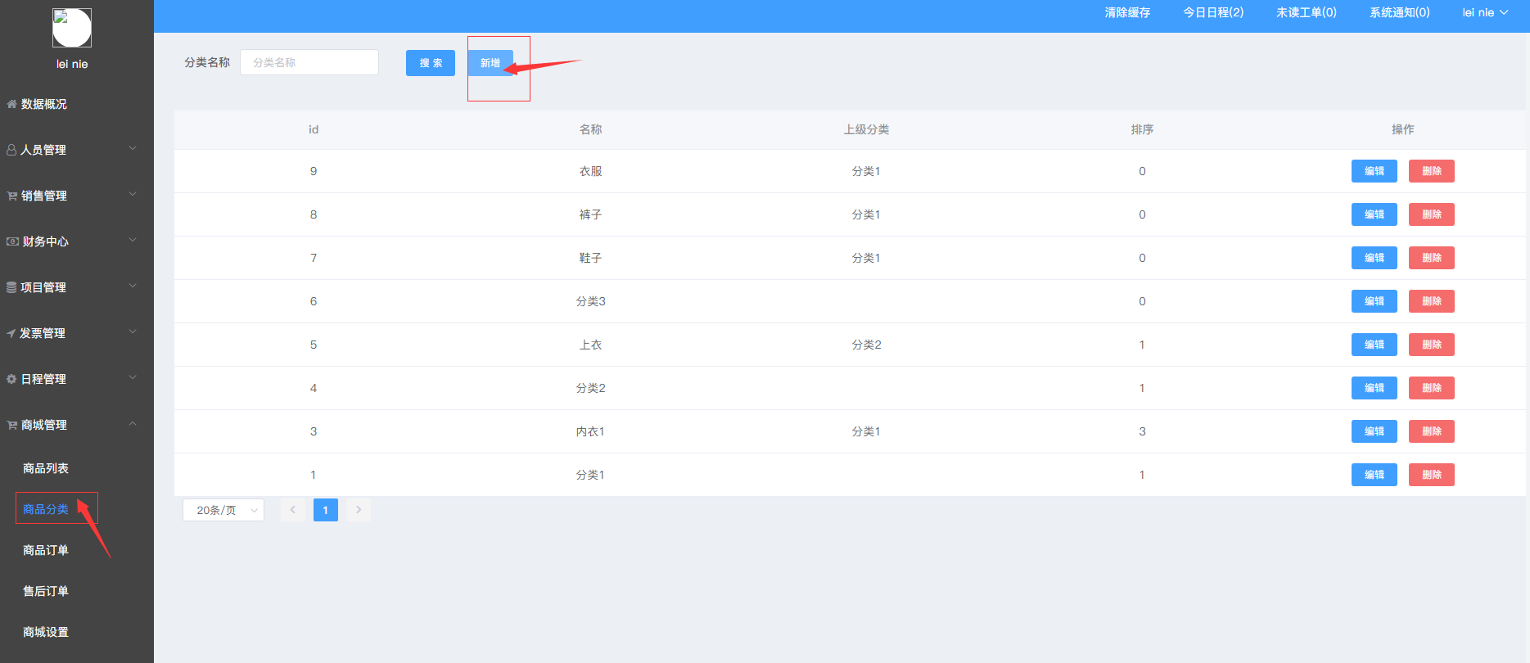Delete the 衣服 category row
Screen dimensions: 1530x663
pos(1432,171)
